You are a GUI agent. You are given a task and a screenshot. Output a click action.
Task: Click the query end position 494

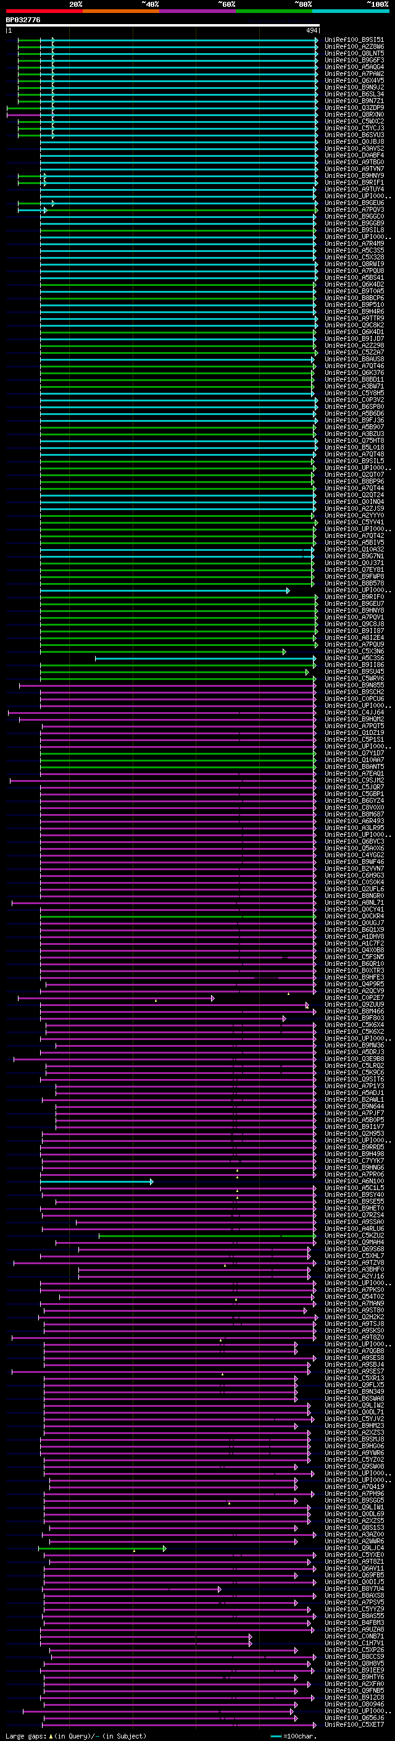[x=312, y=30]
